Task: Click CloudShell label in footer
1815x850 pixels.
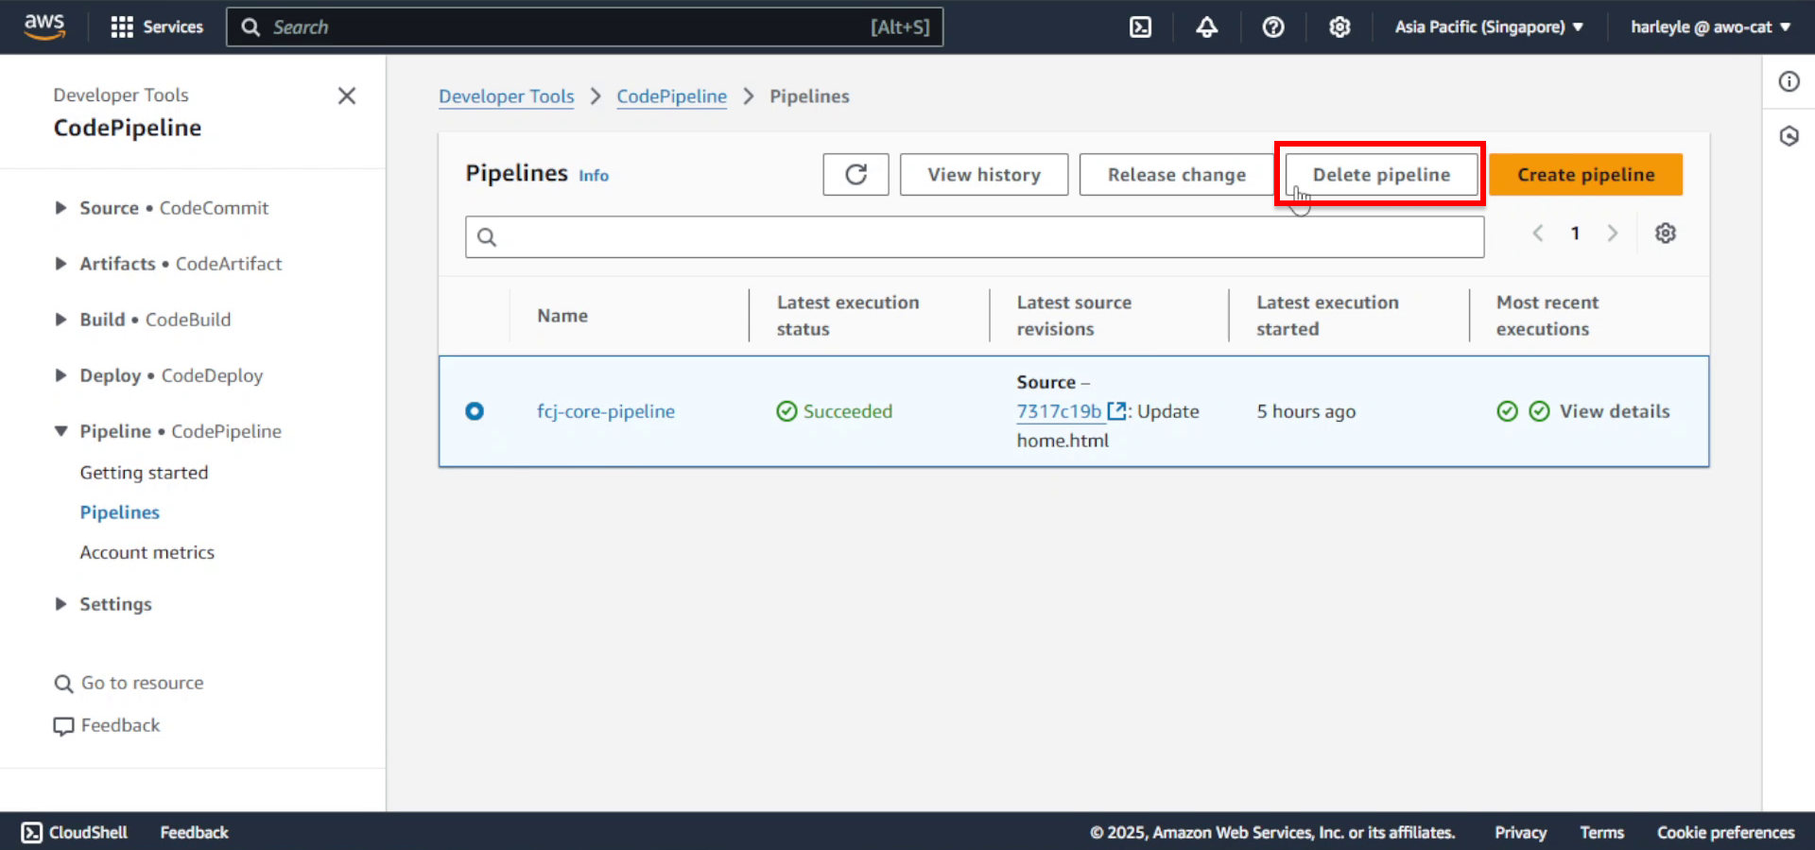Action: click(x=88, y=832)
